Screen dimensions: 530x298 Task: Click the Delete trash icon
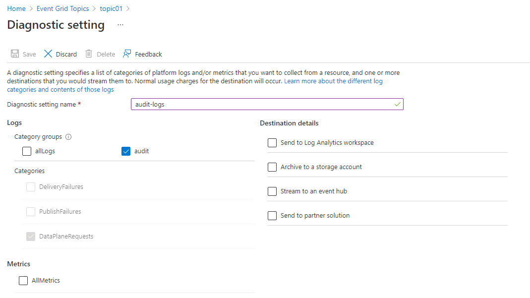[x=89, y=54]
